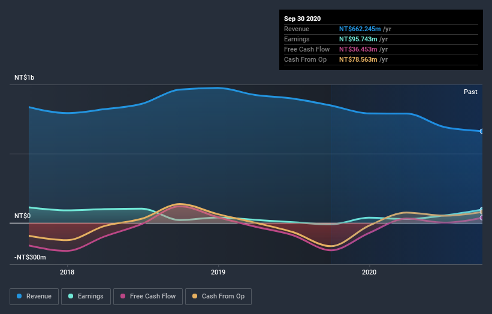
Task: Click the NT$1b y-axis label
Action: coord(24,77)
